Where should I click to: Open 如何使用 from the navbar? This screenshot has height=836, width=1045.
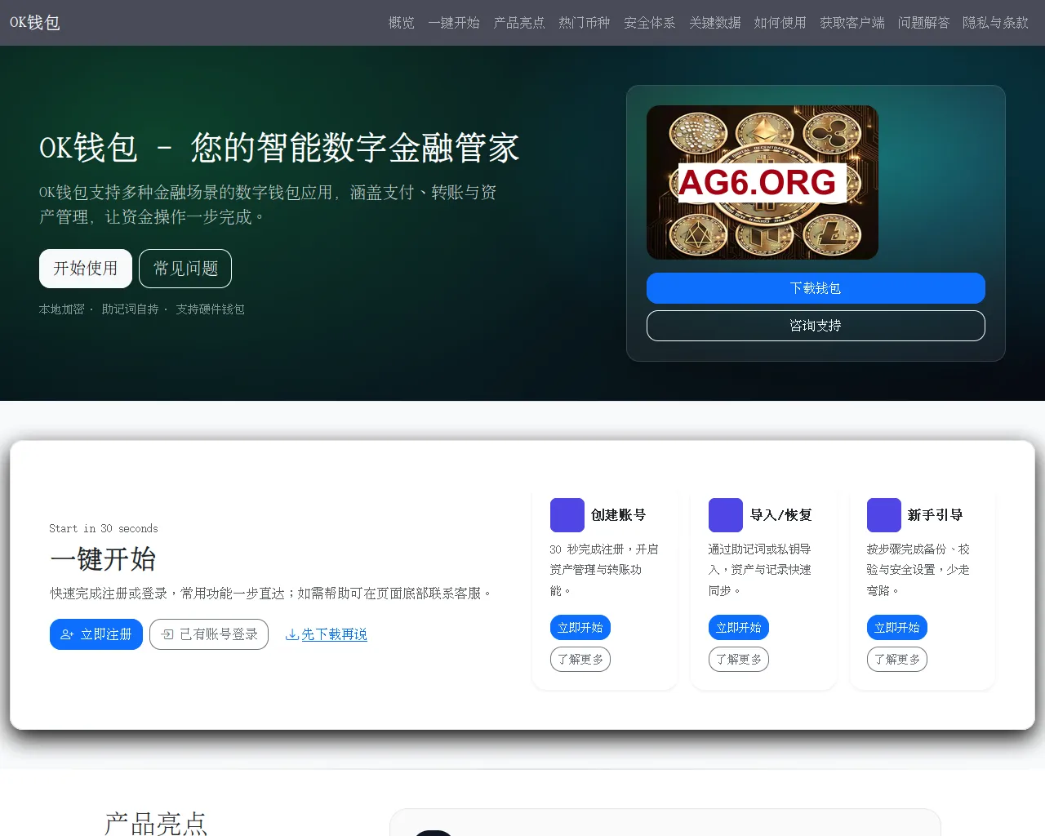pos(780,23)
